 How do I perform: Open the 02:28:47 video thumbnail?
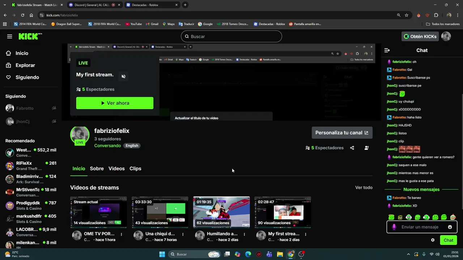[x=283, y=212]
